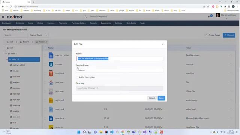Expand the user menu chevron under Marvin McKinney
This screenshot has width=240, height=135.
[226, 19]
